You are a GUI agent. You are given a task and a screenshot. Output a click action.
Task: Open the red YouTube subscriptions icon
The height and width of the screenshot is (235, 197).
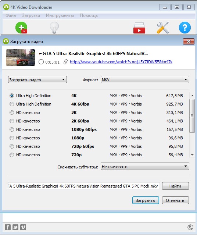tap(139, 28)
